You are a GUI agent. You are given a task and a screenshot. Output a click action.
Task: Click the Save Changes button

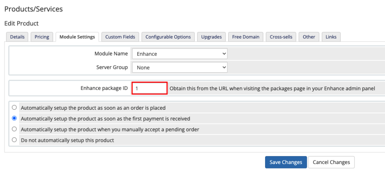(286, 162)
